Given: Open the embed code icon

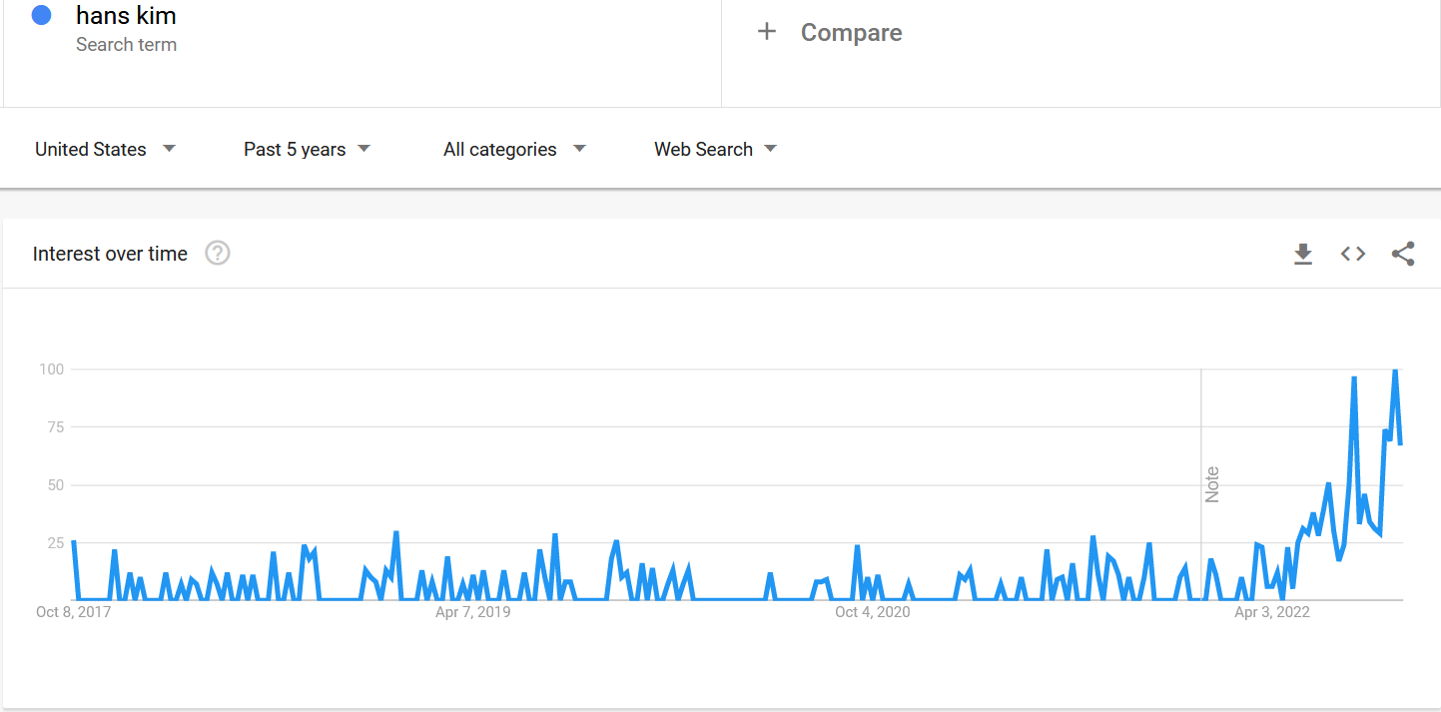Looking at the screenshot, I should tap(1353, 254).
